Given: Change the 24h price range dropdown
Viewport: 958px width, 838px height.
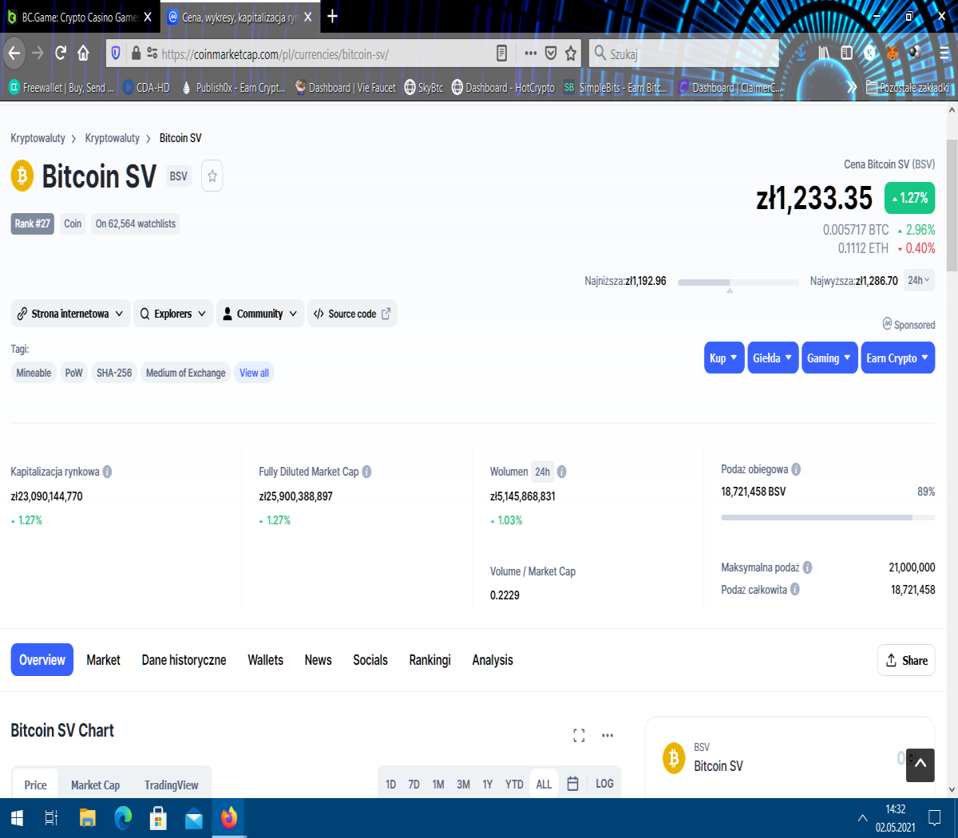Looking at the screenshot, I should (x=919, y=281).
